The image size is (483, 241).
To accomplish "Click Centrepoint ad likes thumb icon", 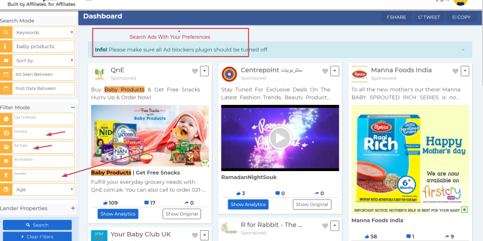I will (x=238, y=193).
